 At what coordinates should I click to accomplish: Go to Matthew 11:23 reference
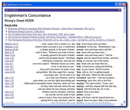coord(11,47)
